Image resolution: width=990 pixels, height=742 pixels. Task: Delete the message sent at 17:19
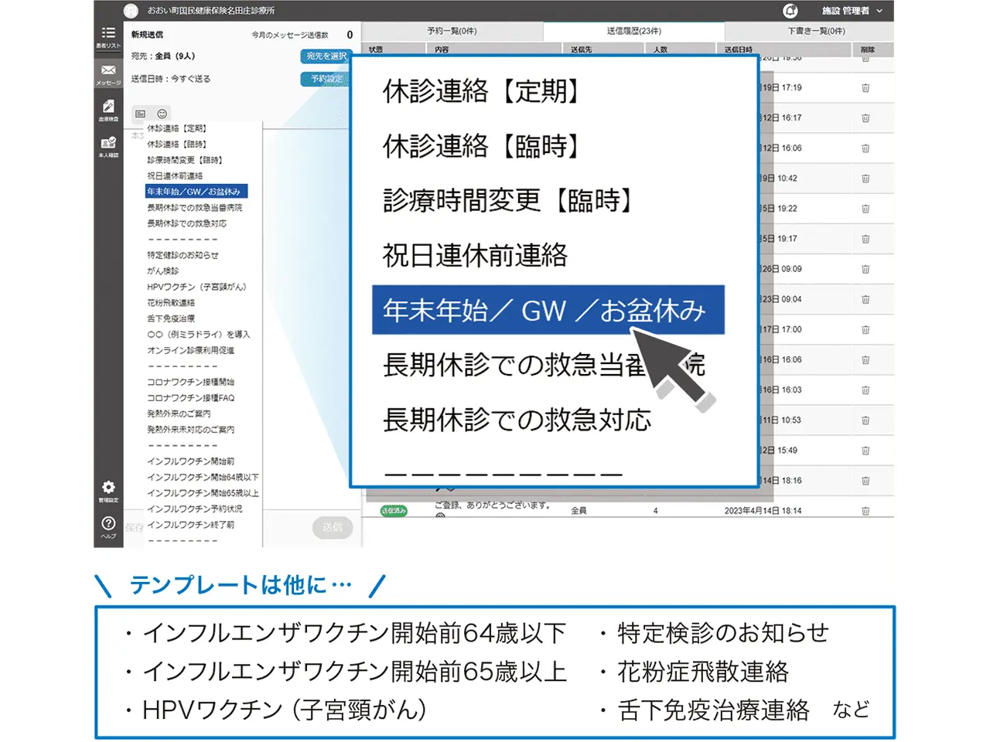pyautogui.click(x=865, y=88)
